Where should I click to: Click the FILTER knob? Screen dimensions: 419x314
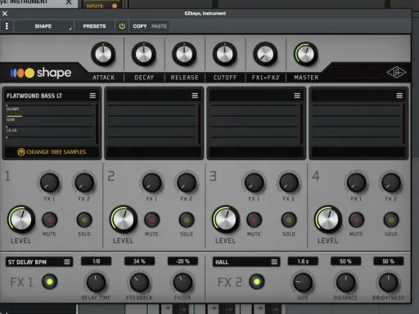[182, 282]
